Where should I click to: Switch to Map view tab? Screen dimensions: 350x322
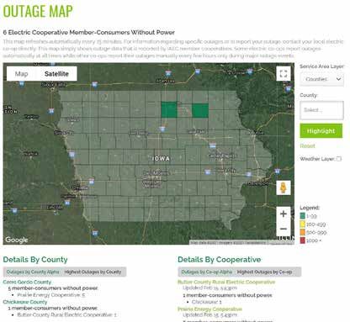click(21, 74)
